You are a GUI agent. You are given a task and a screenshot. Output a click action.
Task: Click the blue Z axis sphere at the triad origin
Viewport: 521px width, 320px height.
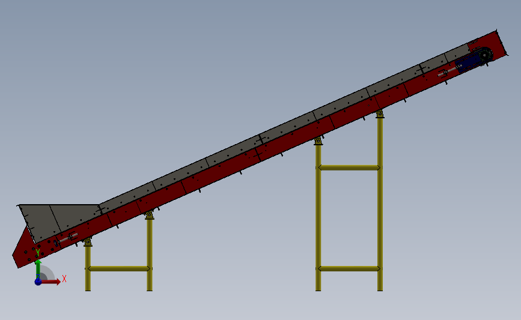[38, 282]
